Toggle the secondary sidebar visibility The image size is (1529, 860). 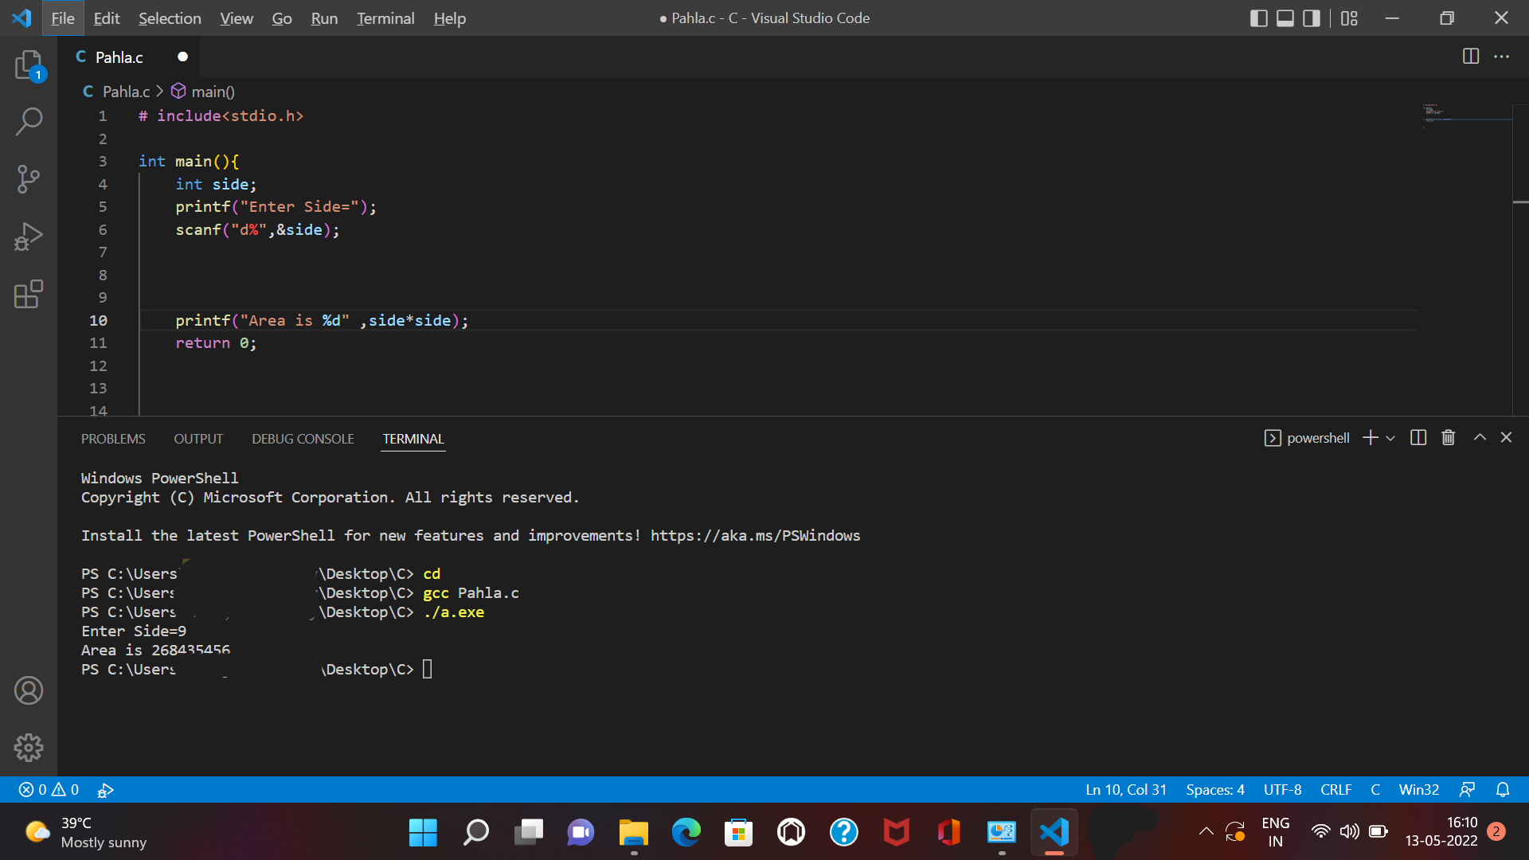tap(1311, 18)
